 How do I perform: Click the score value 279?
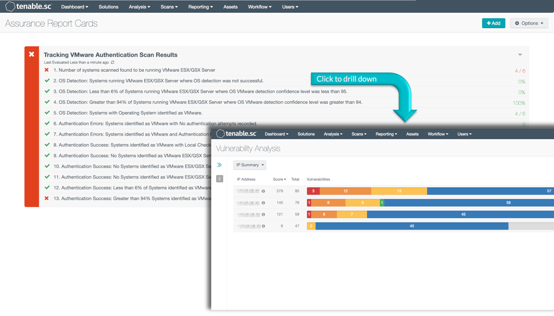[280, 191]
